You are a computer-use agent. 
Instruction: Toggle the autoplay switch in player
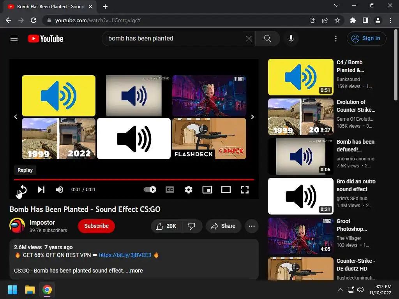point(150,190)
